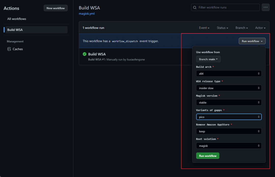The height and width of the screenshot is (177, 275).
Task: Open the Build WSA run entry
Action: [97, 54]
